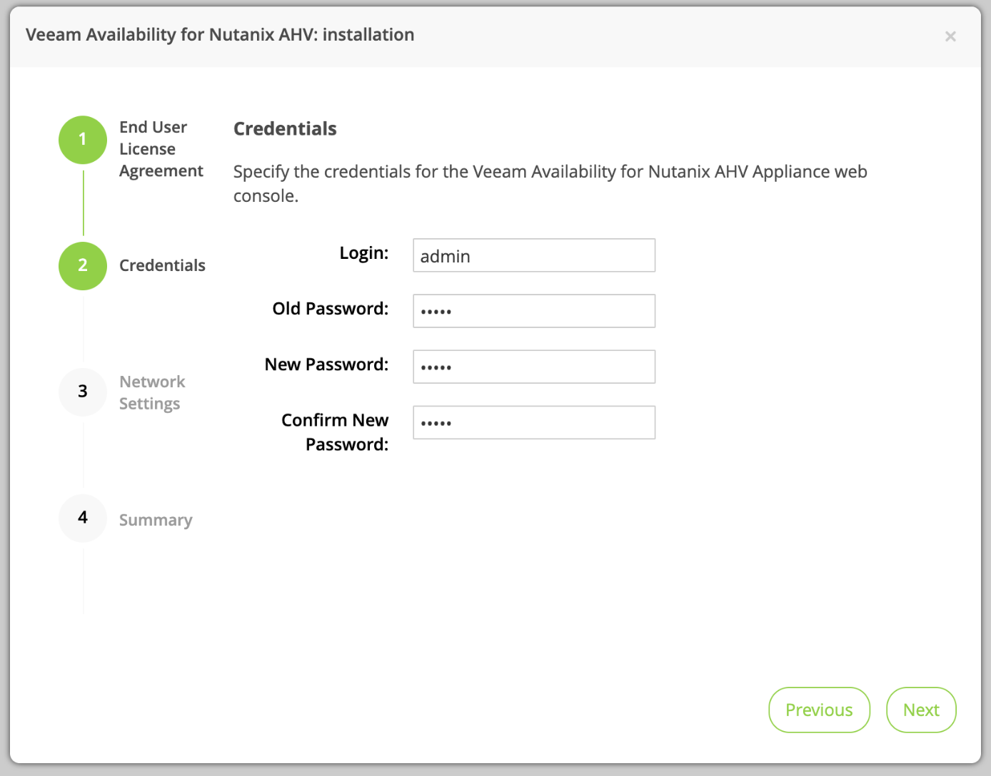This screenshot has height=776, width=991.
Task: Select step 1 circle in wizard
Action: [83, 140]
